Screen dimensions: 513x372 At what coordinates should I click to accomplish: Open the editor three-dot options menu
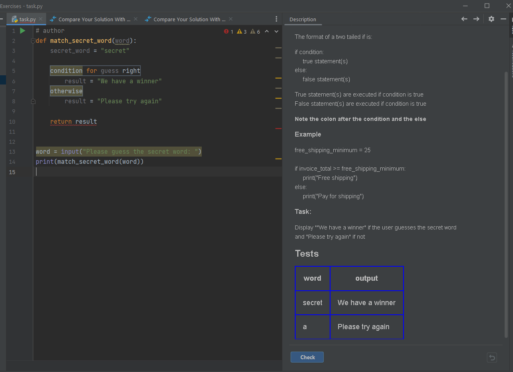(276, 19)
